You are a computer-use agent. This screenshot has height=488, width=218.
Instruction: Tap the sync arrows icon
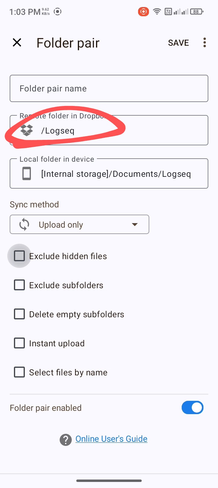pyautogui.click(x=24, y=225)
